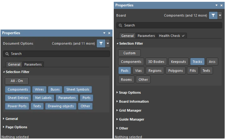226x139 pixels.
Task: Click filter funnel icon in Board panel
Action: coord(213,15)
